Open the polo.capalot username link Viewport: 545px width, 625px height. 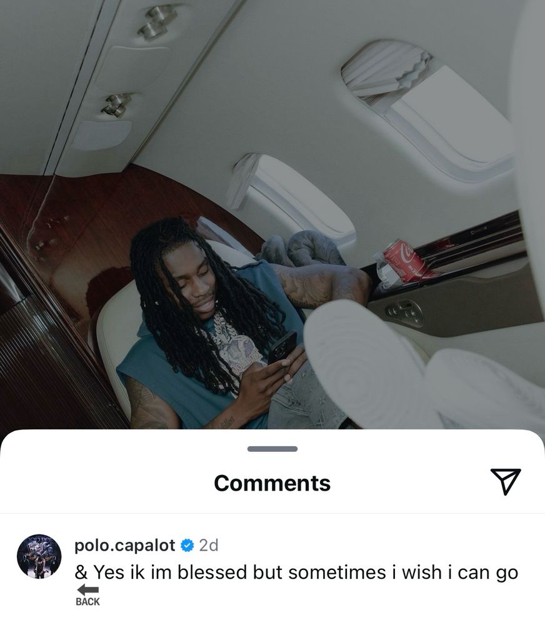click(125, 545)
